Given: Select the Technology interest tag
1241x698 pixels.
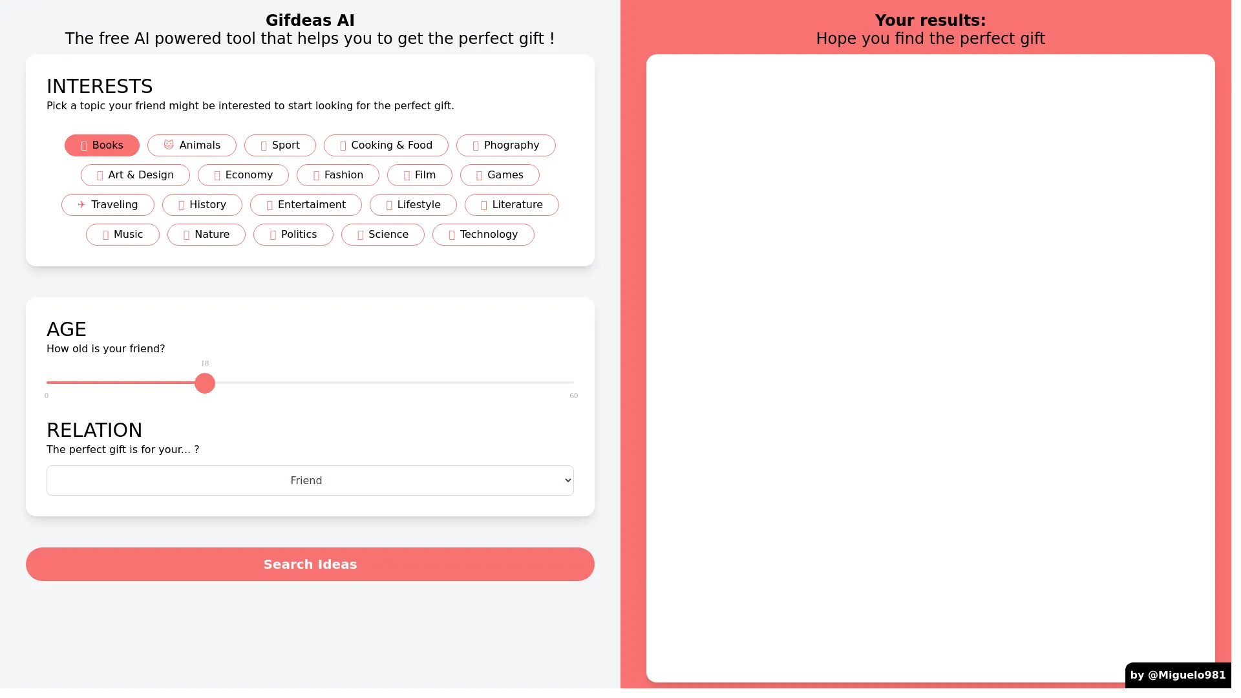Looking at the screenshot, I should [x=483, y=235].
